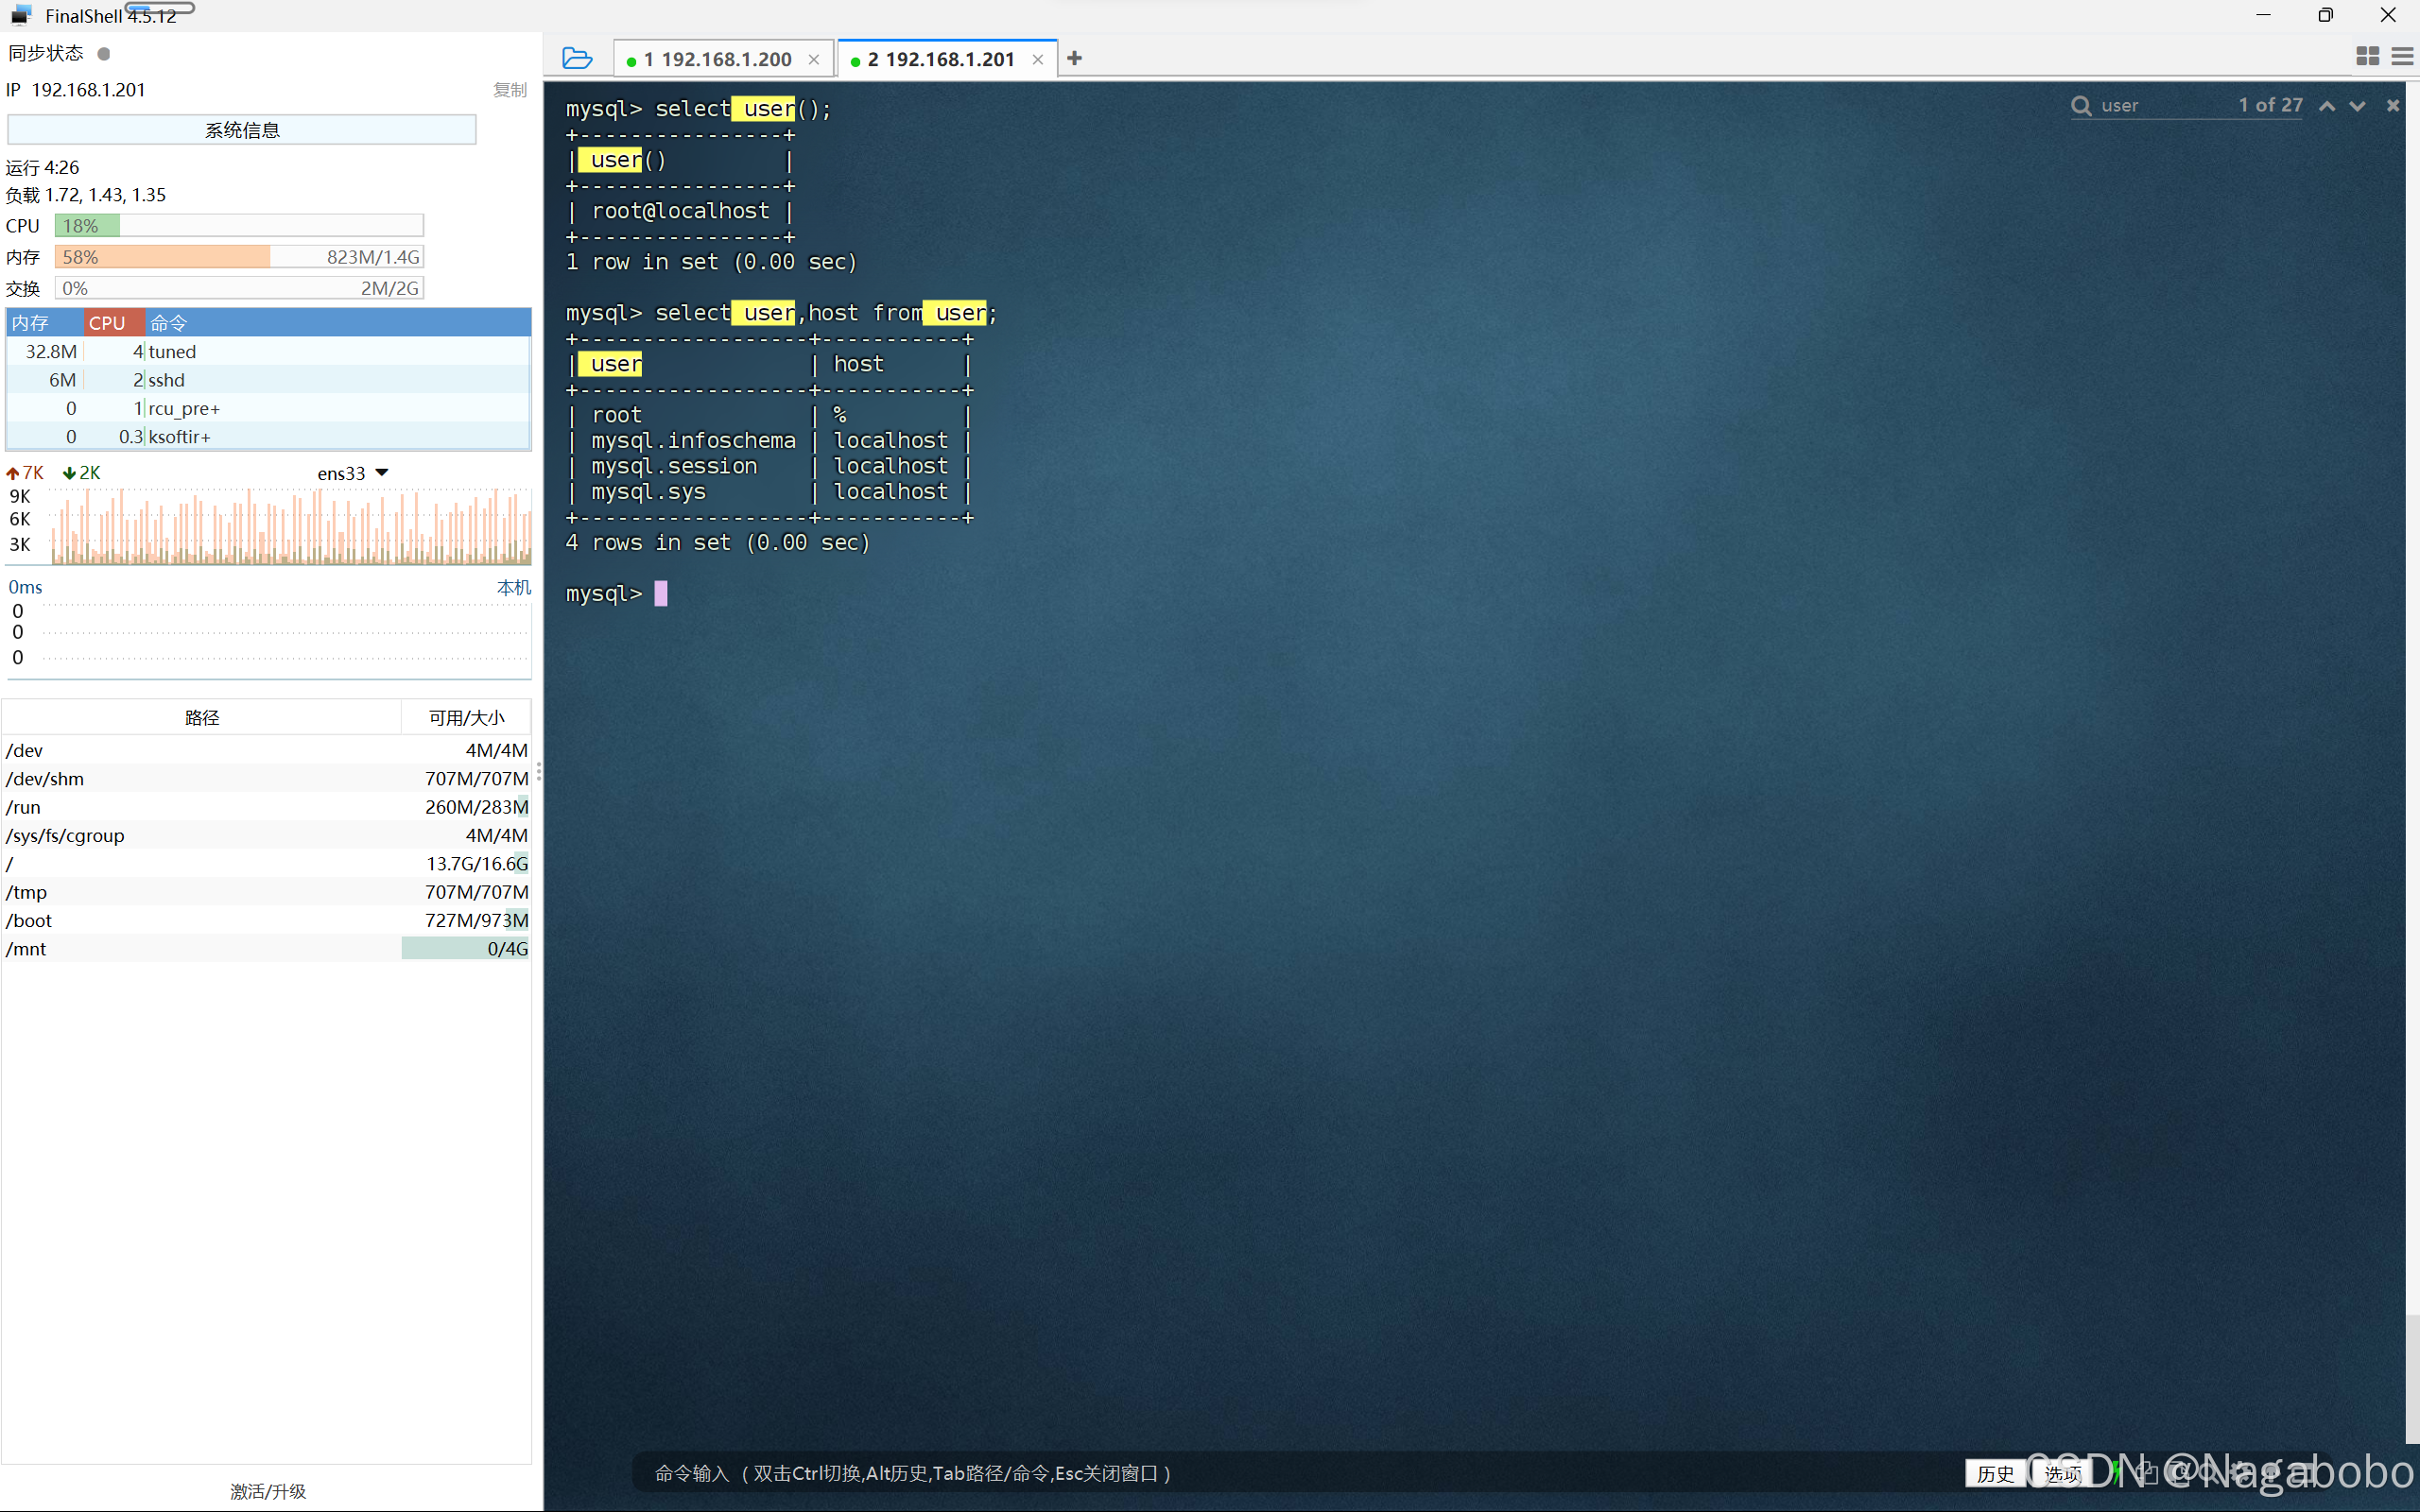Image resolution: width=2420 pixels, height=1512 pixels.
Task: Expand the ens33 network interface dropdown
Action: click(x=381, y=473)
